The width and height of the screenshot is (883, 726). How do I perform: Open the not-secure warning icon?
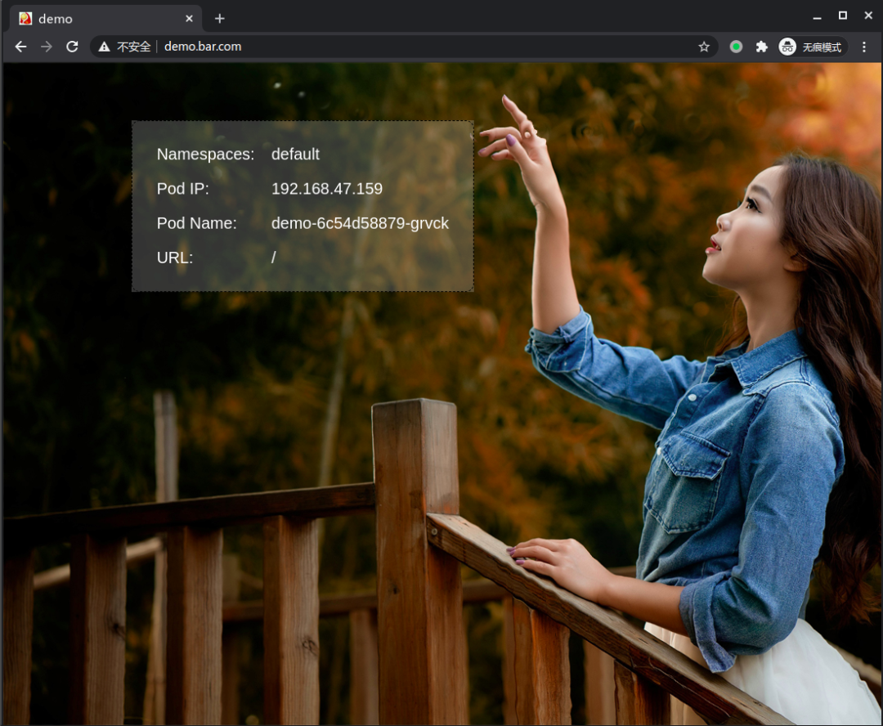pos(104,47)
